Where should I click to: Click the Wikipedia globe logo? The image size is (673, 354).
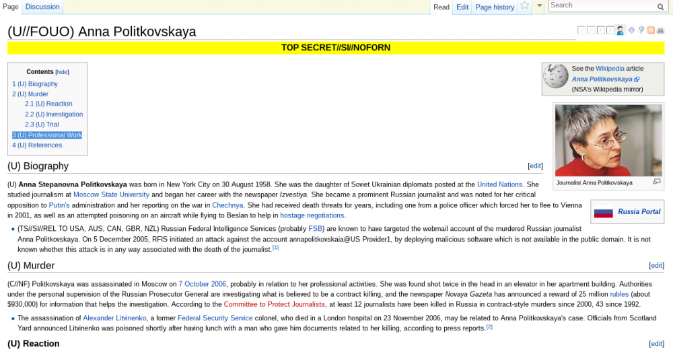click(x=556, y=76)
